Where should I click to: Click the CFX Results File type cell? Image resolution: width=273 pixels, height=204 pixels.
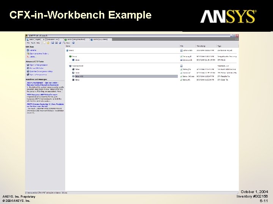click(224, 76)
